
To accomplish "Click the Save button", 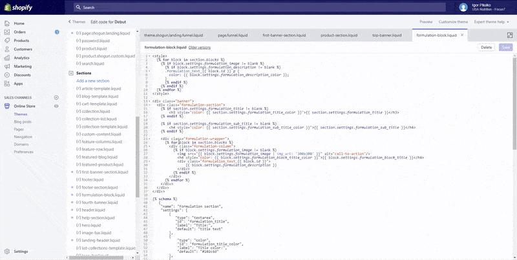I will tap(506, 47).
